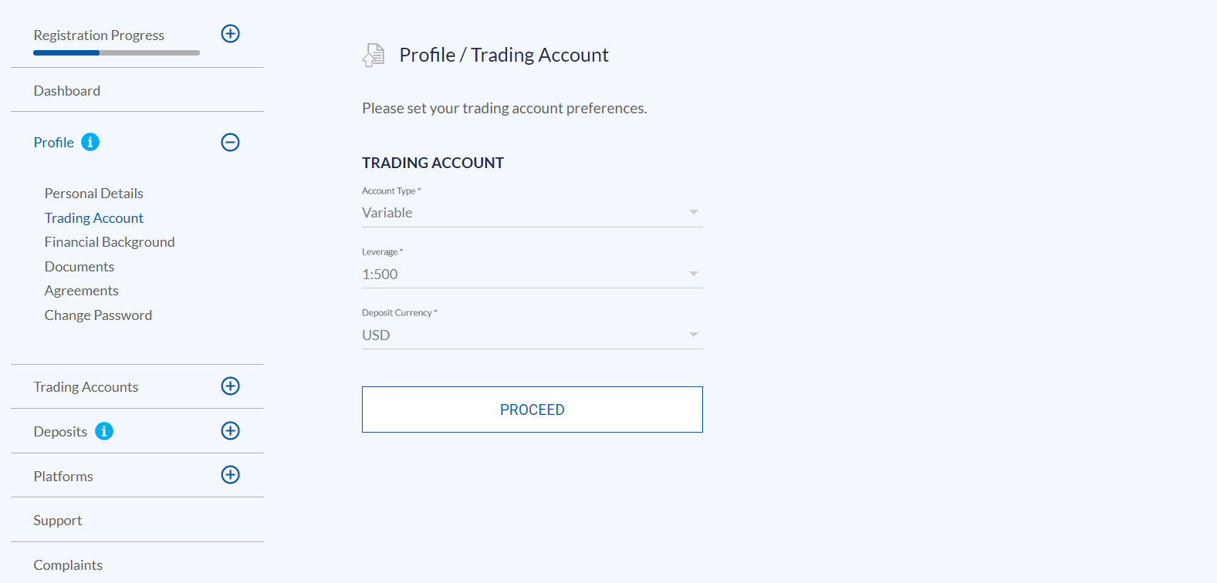Screen dimensions: 1217x583
Task: Click Change Password in the sidebar
Action: coord(98,315)
